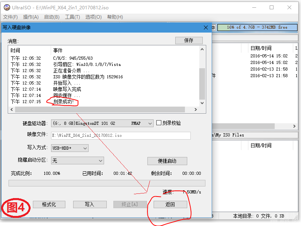The height and width of the screenshot is (226, 301).
Task: Click the 100.00% completion value
Action: pyautogui.click(x=52, y=173)
